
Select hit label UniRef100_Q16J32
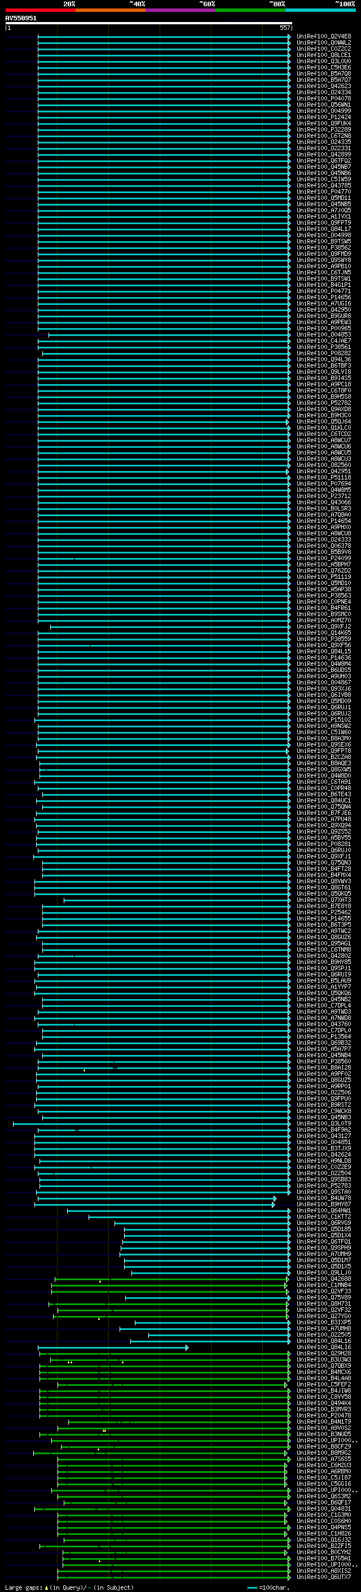[x=323, y=1539]
